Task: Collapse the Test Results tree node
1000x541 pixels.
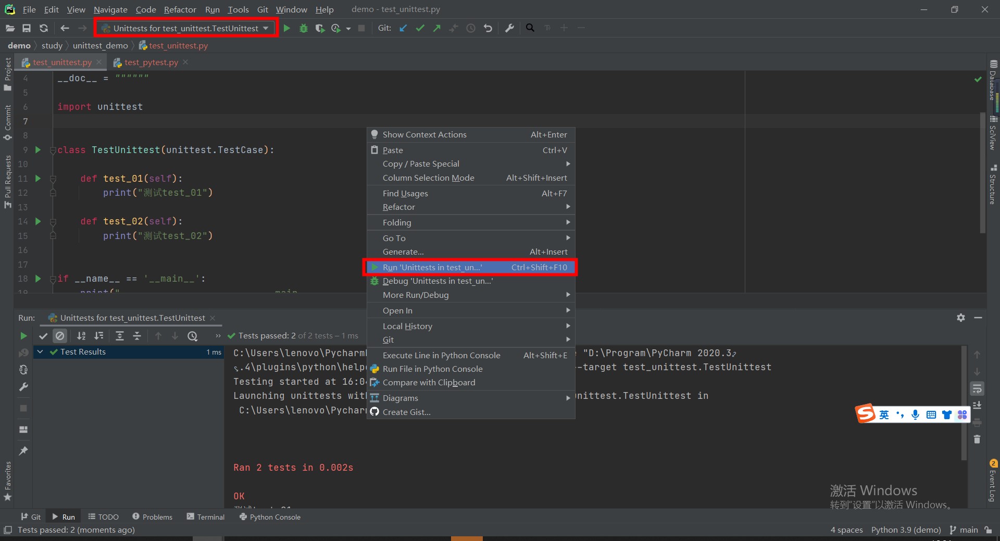Action: coord(40,352)
